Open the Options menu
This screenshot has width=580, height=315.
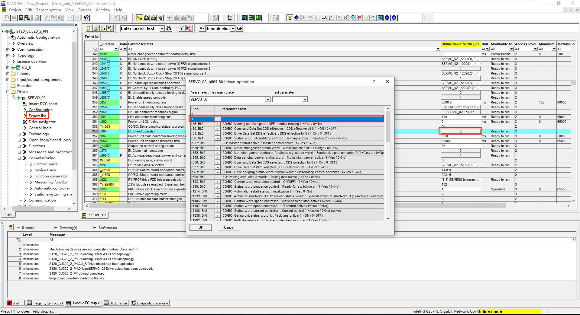[85, 10]
